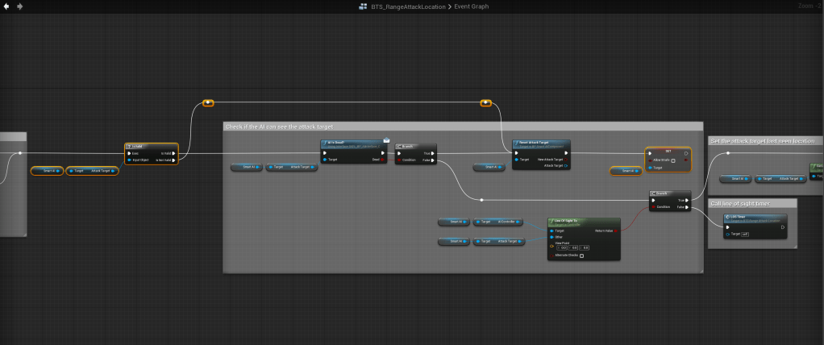This screenshot has width=824, height=345.
Task: Enable the Alternate Checks checkbox
Action: (581, 255)
